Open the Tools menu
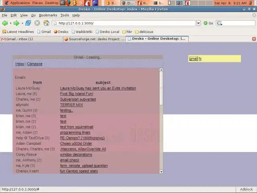The image size is (257, 193). tap(65, 15)
